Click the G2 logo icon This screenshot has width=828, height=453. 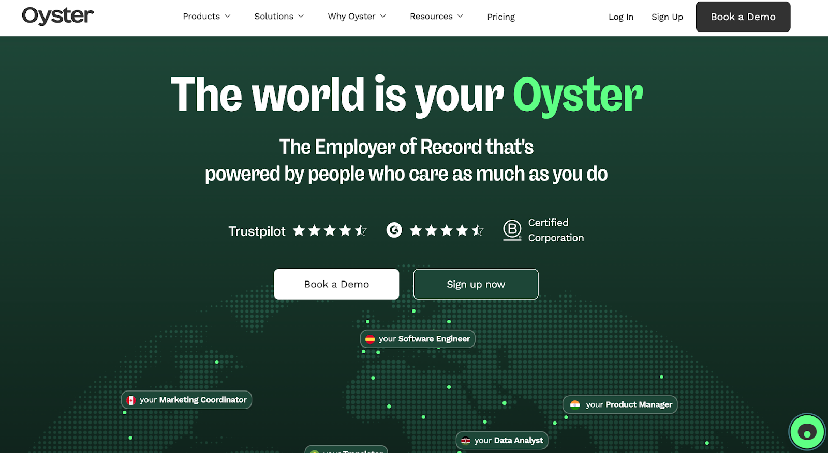click(394, 230)
